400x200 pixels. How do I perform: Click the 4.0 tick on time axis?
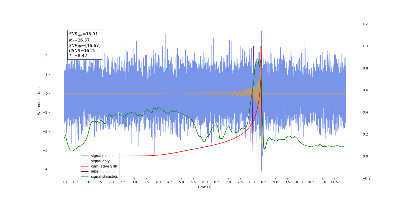coord(158,182)
